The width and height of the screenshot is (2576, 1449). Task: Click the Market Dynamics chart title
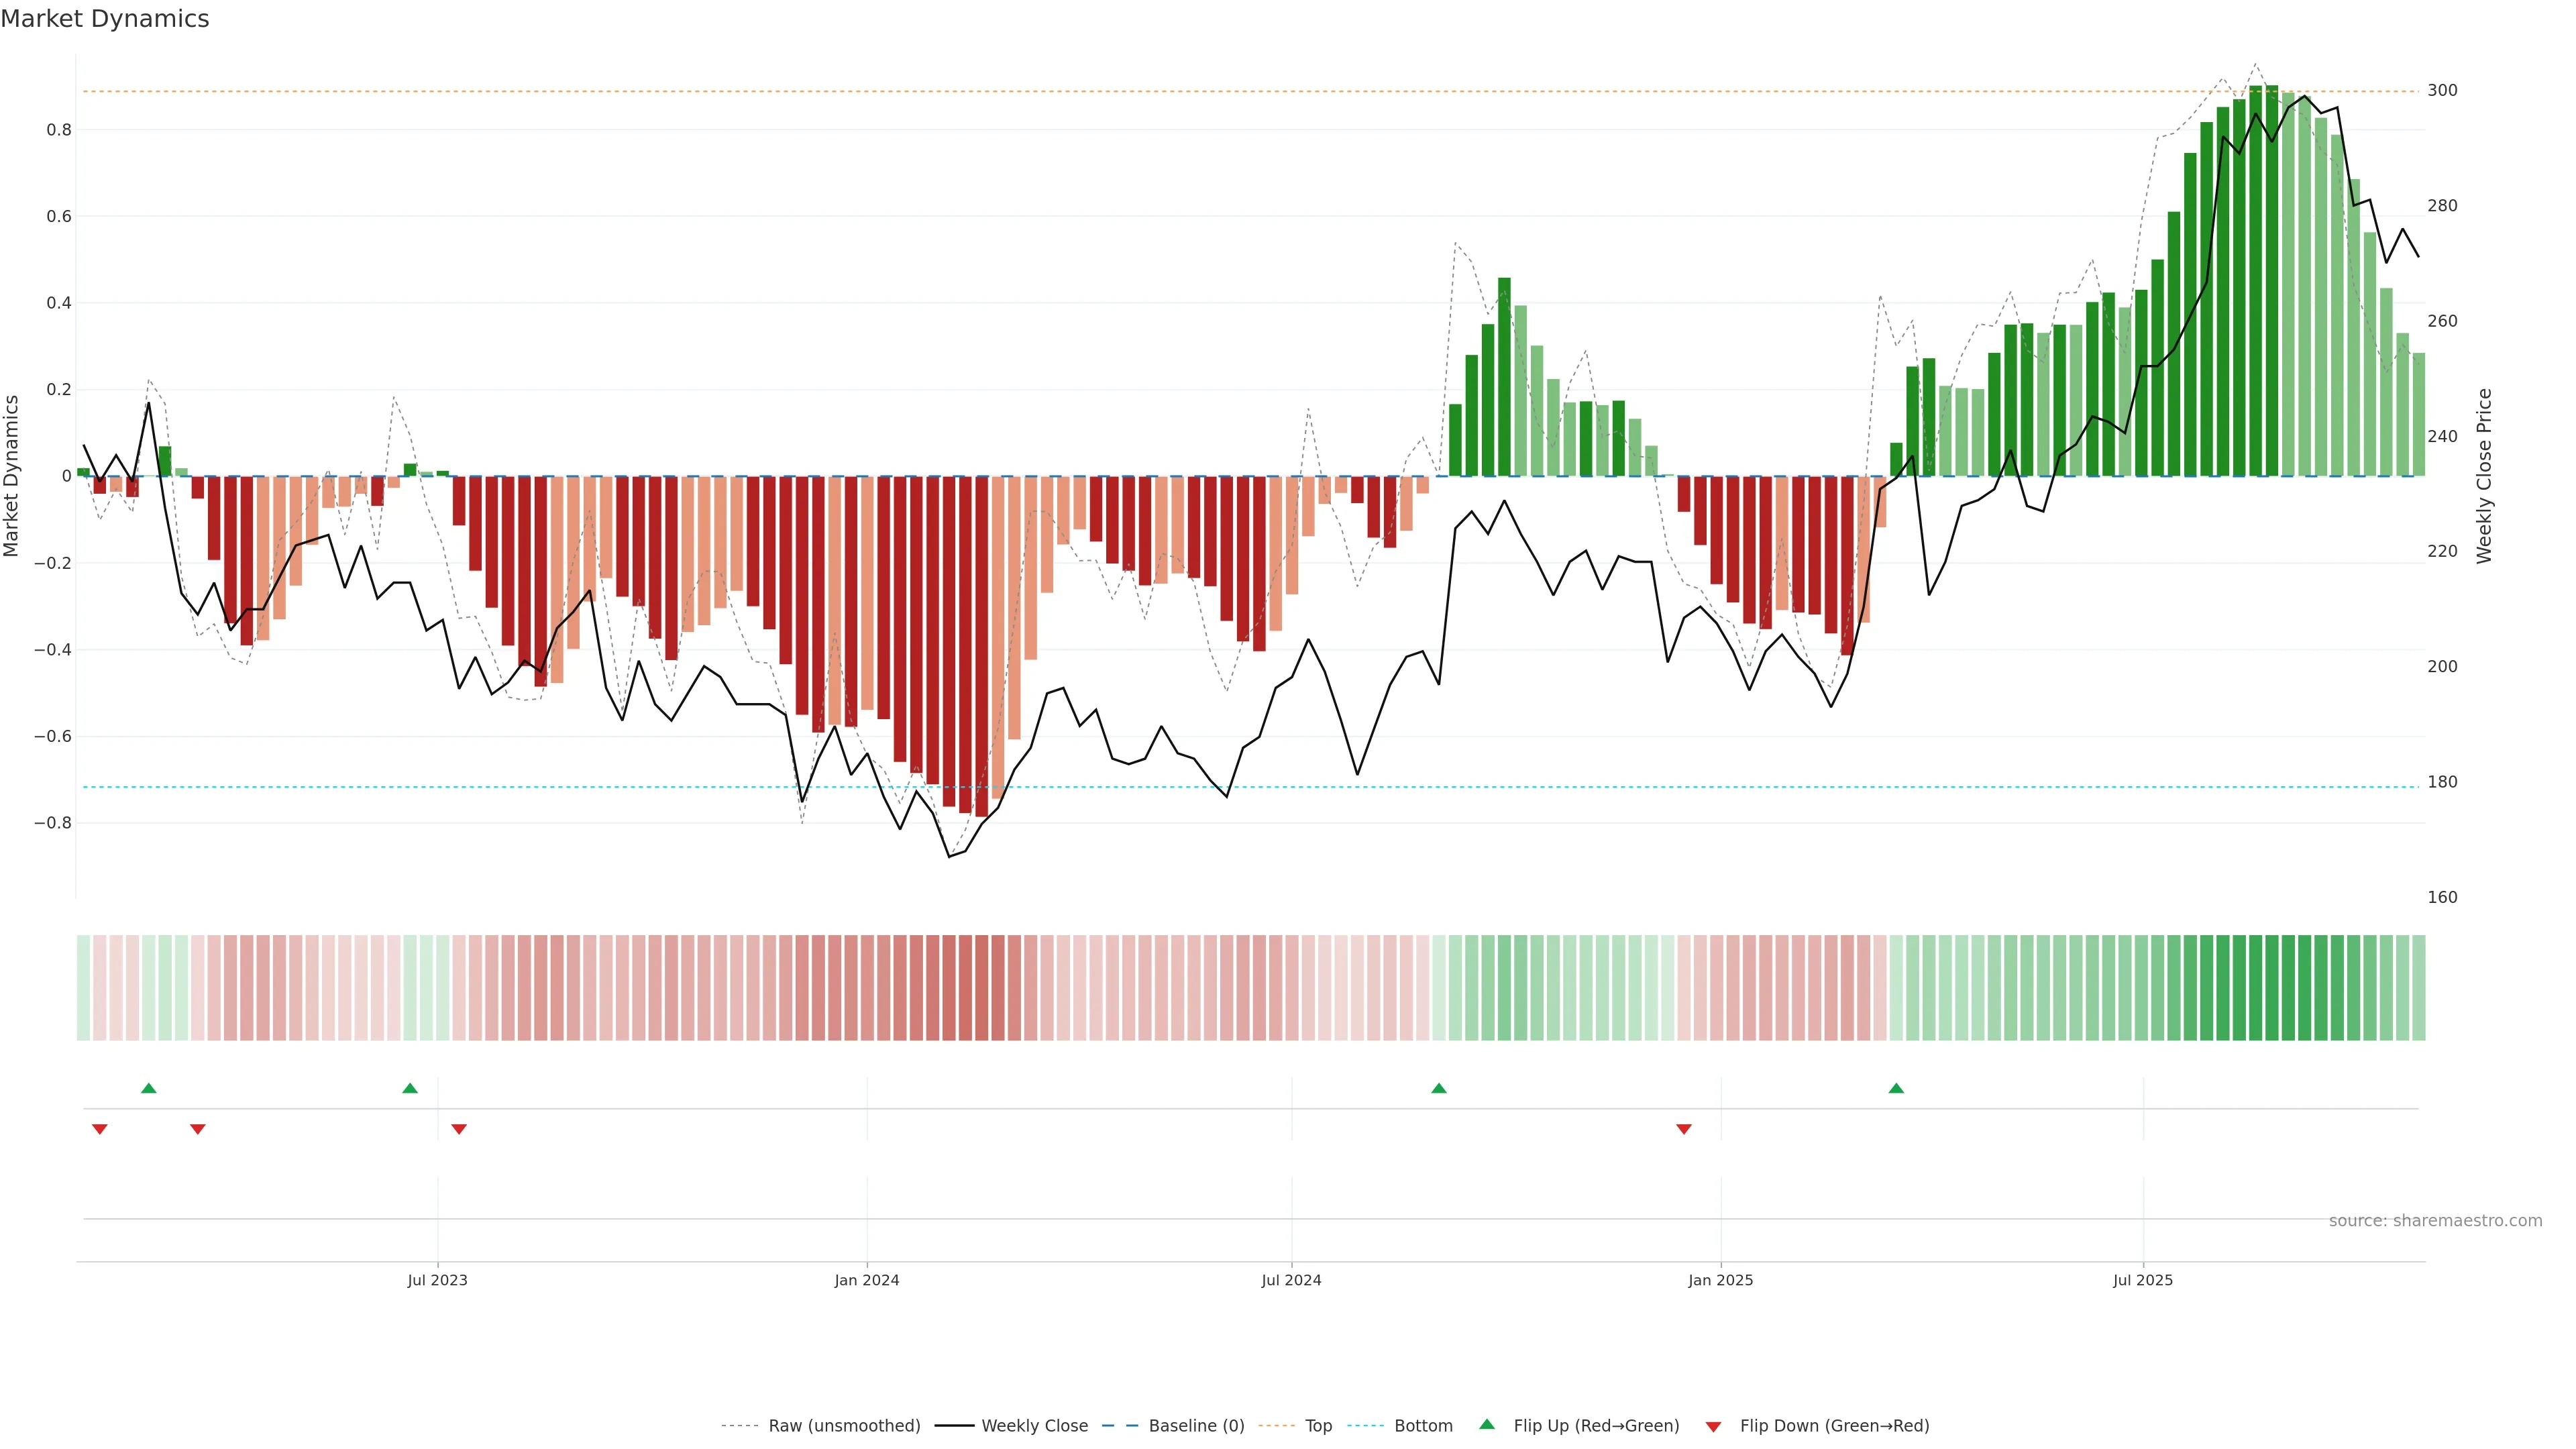pyautogui.click(x=105, y=19)
